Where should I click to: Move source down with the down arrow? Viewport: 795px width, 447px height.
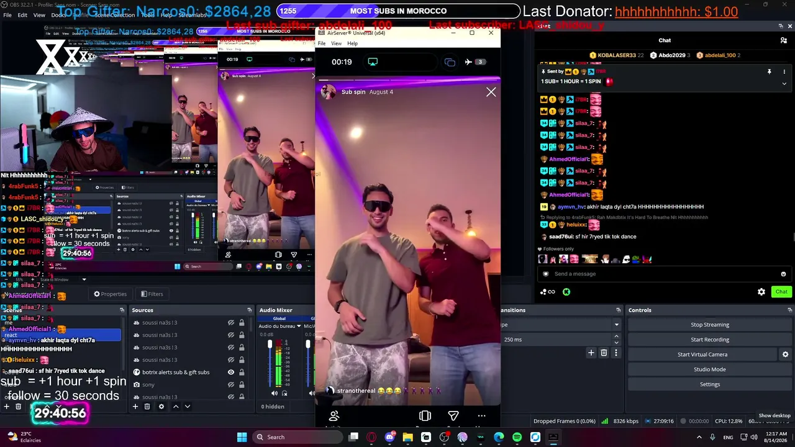187,407
